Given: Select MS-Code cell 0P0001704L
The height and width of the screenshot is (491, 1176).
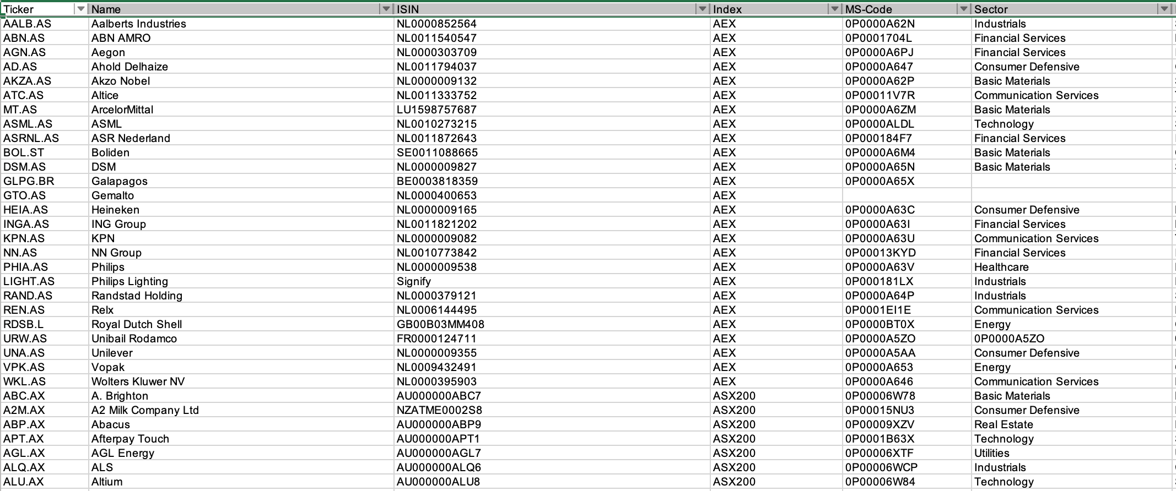Looking at the screenshot, I should pyautogui.click(x=907, y=38).
